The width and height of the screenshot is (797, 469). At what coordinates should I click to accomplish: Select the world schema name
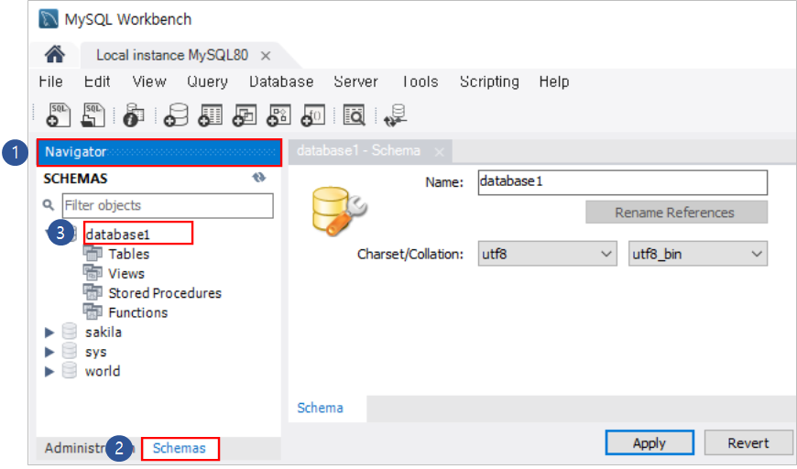tap(103, 371)
